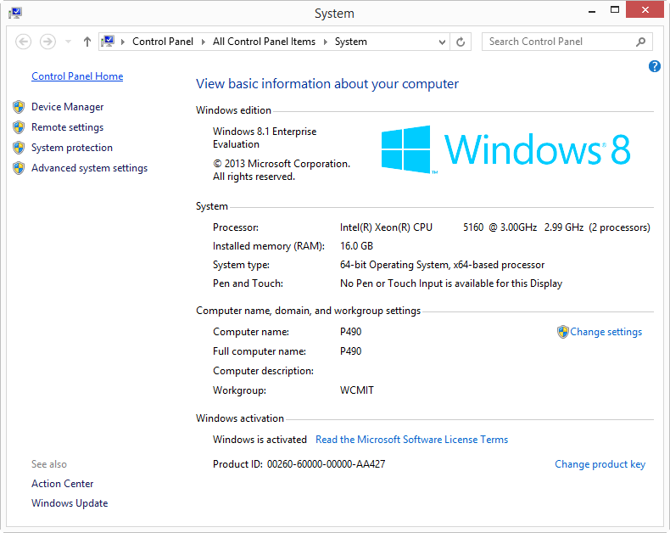Select All Control Panel Items breadcrumb
This screenshot has width=670, height=533.
click(264, 42)
